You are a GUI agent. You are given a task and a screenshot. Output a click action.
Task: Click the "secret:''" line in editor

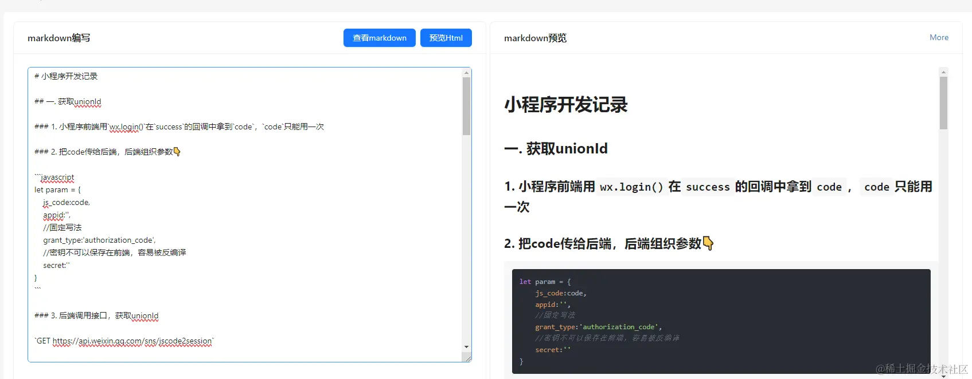(x=56, y=265)
